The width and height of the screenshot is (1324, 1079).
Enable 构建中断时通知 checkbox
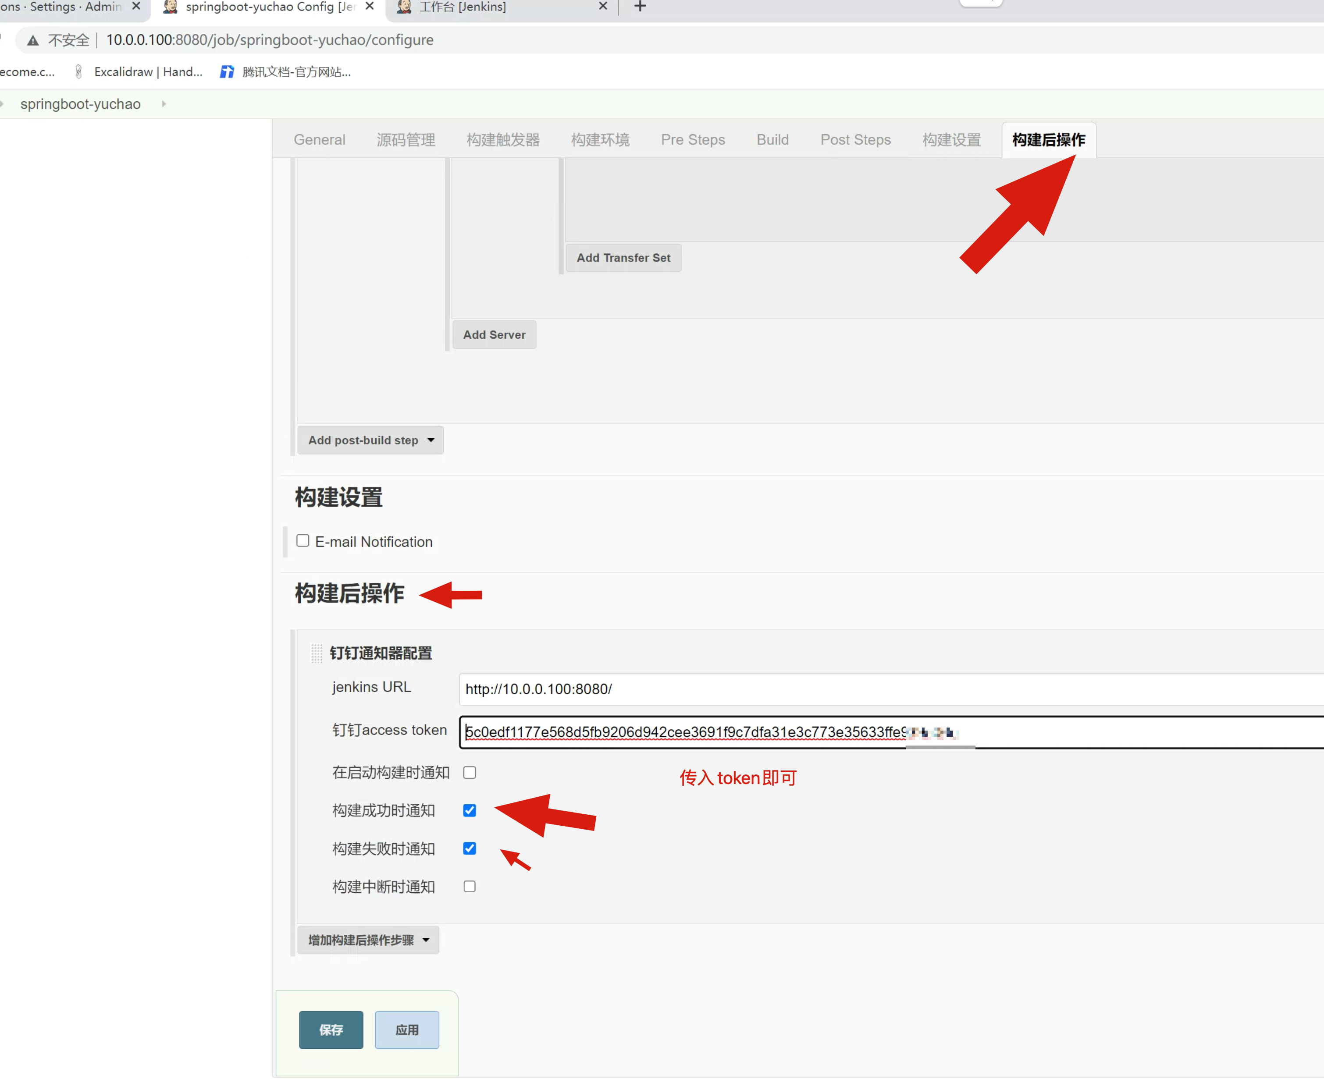tap(469, 887)
